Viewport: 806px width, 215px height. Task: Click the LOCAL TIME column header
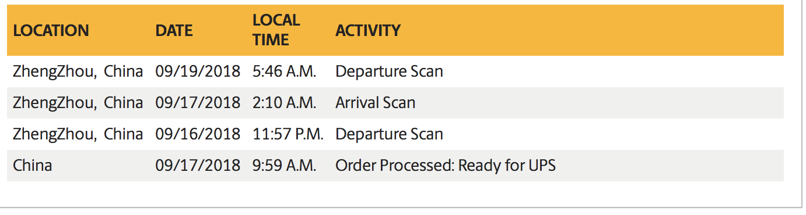(x=276, y=30)
